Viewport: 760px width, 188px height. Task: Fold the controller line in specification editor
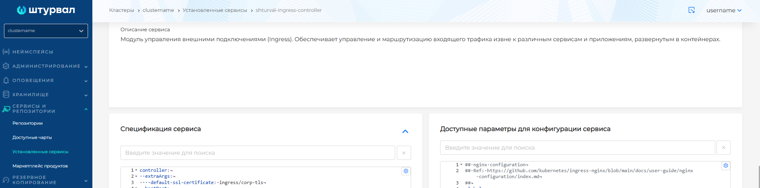136,170
